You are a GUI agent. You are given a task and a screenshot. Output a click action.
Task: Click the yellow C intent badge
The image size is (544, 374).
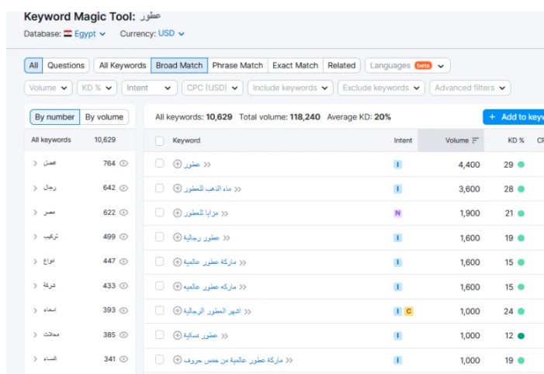coord(409,311)
